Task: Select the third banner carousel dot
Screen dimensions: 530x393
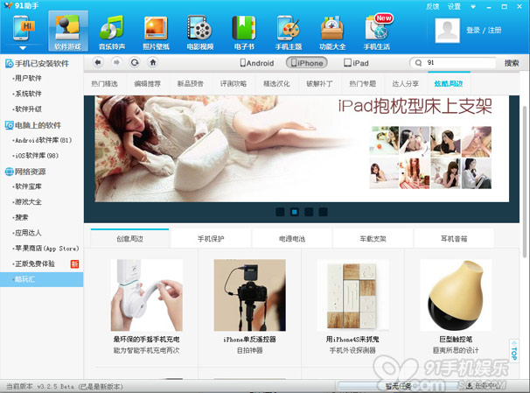Action: tap(309, 212)
